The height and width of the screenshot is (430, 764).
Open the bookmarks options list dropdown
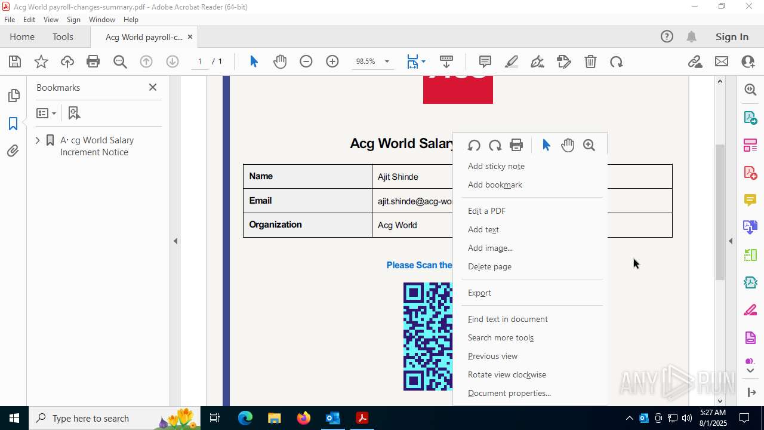point(46,113)
